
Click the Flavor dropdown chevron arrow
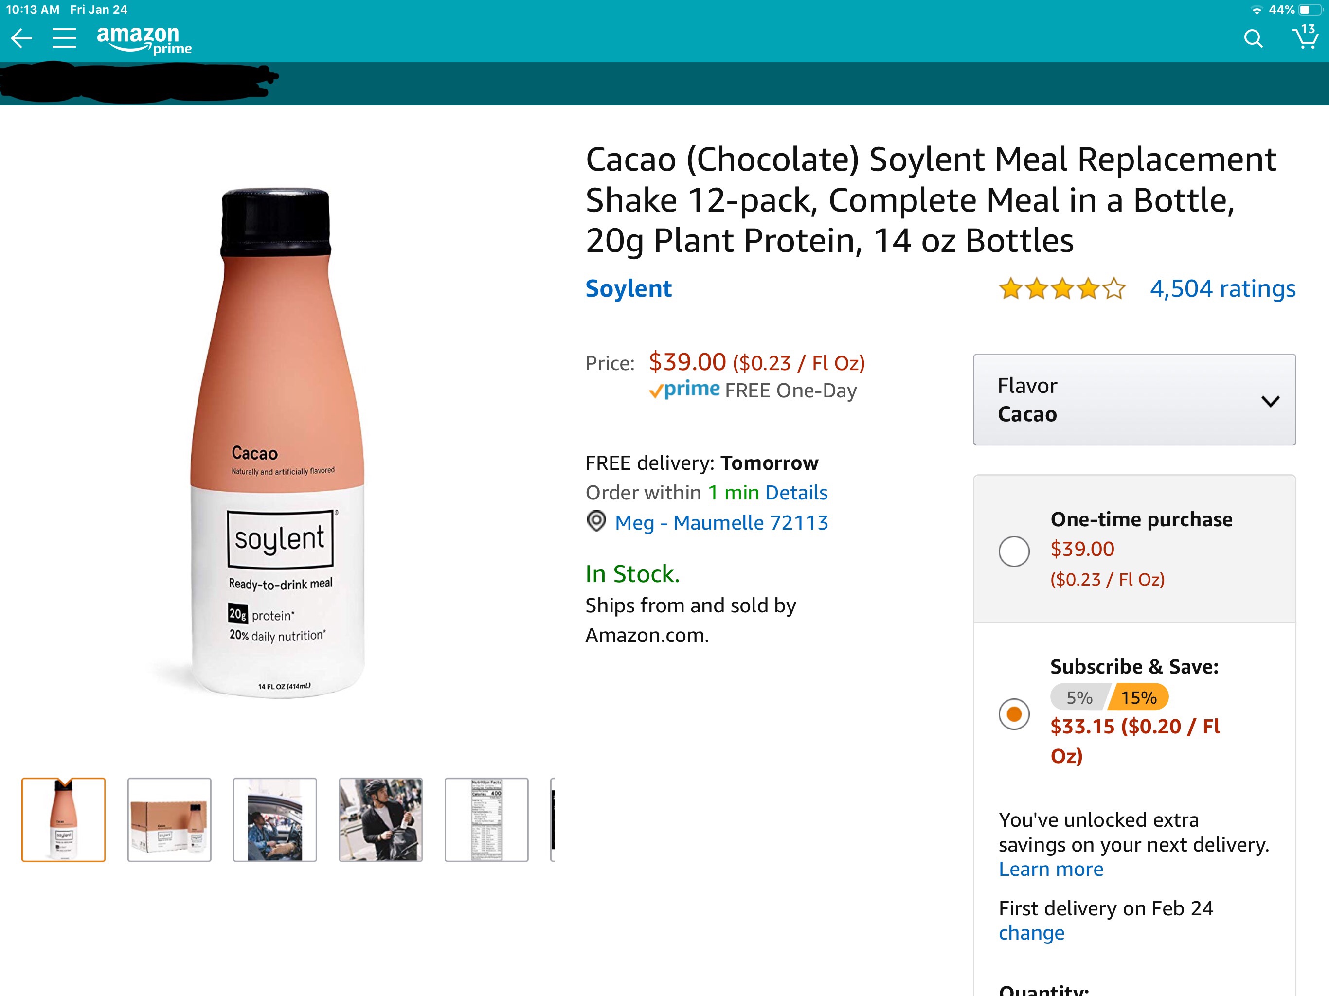pos(1270,401)
